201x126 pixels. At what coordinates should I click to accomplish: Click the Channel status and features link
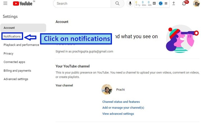pos(121,102)
